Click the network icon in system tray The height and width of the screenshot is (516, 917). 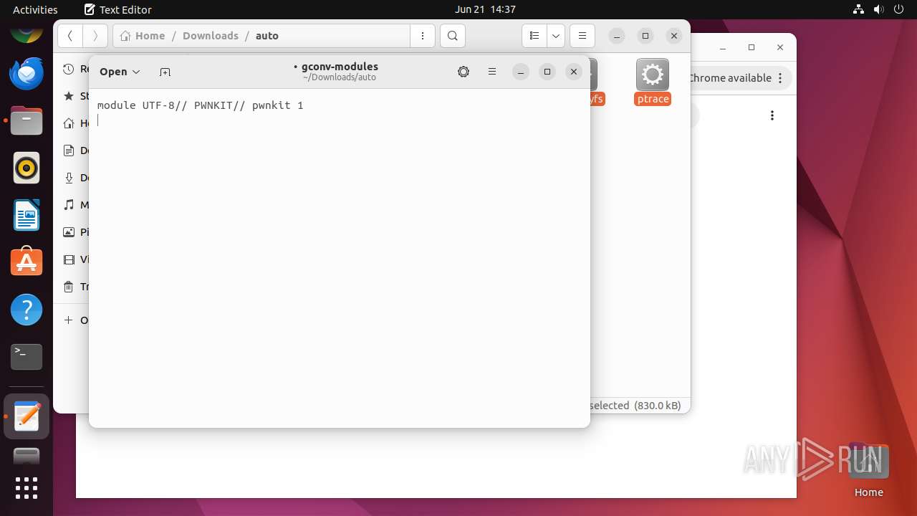pos(859,9)
